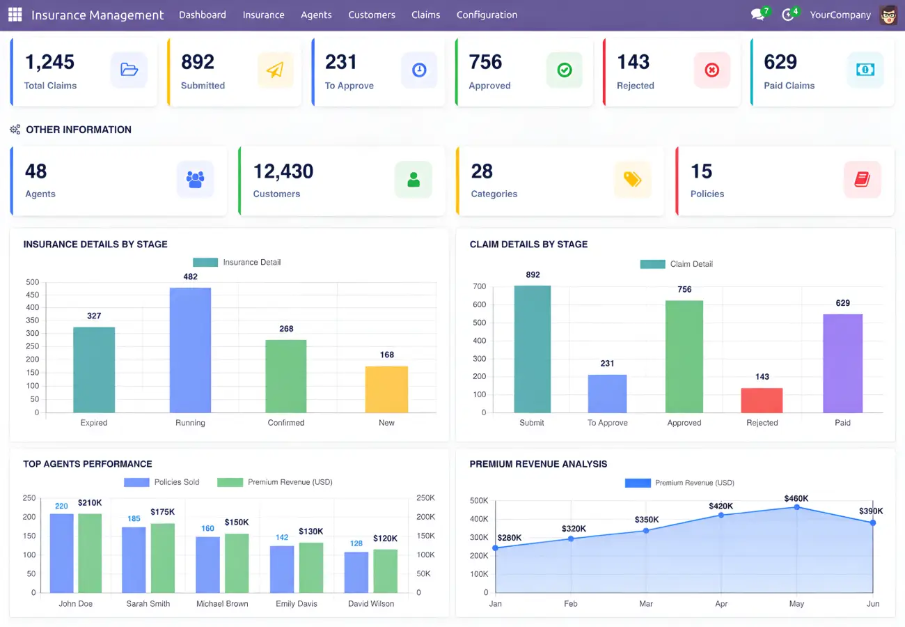Click the folder icon on Total Claims card
905x627 pixels.
pyautogui.click(x=129, y=70)
